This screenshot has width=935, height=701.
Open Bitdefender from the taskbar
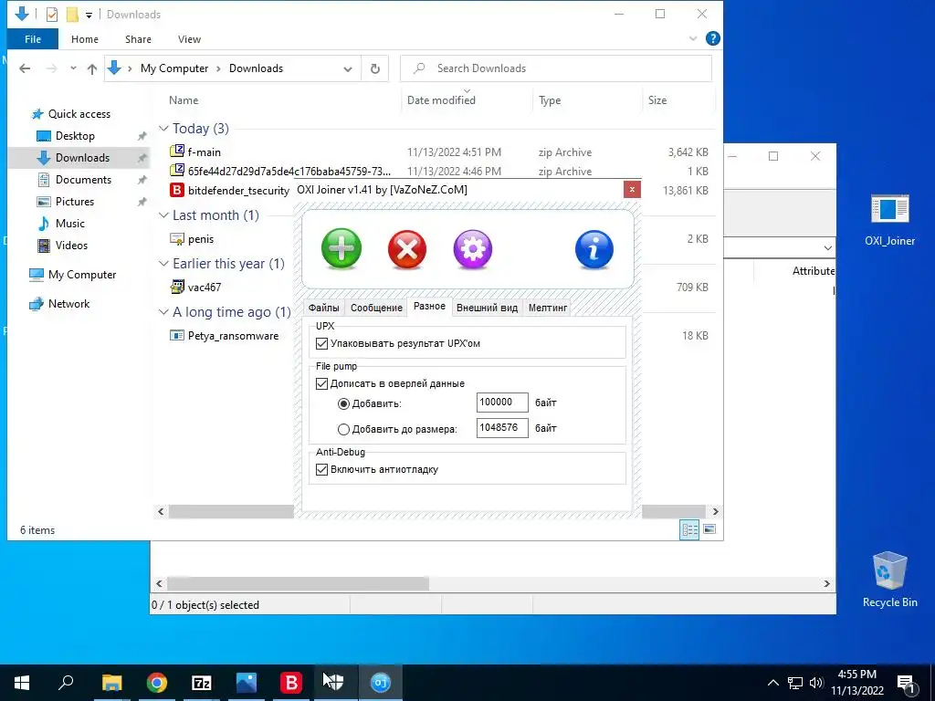coord(291,683)
